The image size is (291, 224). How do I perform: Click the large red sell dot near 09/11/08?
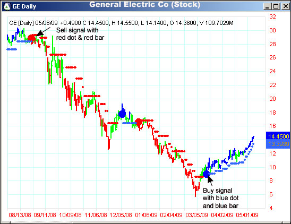coord(32,38)
